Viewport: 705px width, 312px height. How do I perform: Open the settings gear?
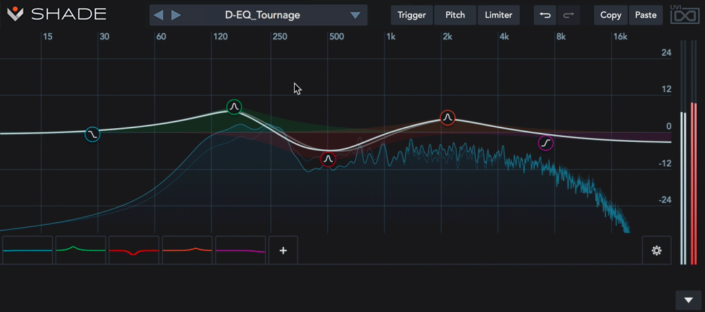pyautogui.click(x=656, y=250)
